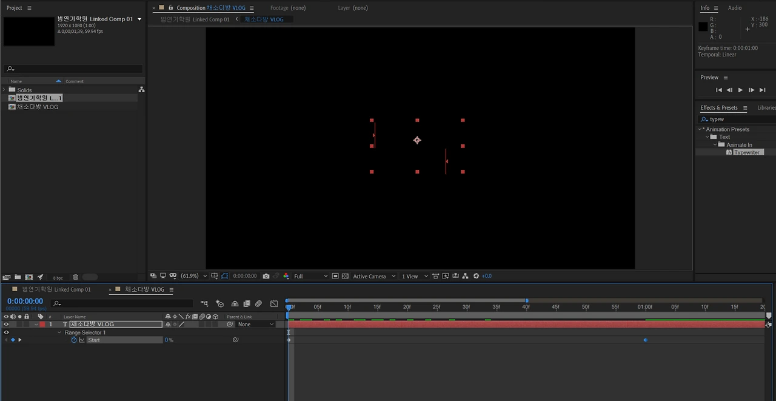Click the Interpret Footage icon in Project panel
Screen dimensions: 776x401
pyautogui.click(x=7, y=277)
